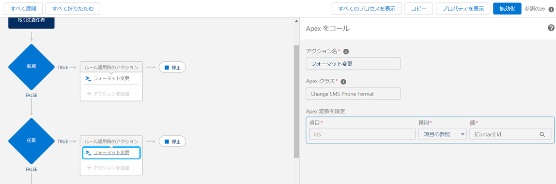Click search magnifier in 値 field
556x184 pixels.
click(542, 134)
